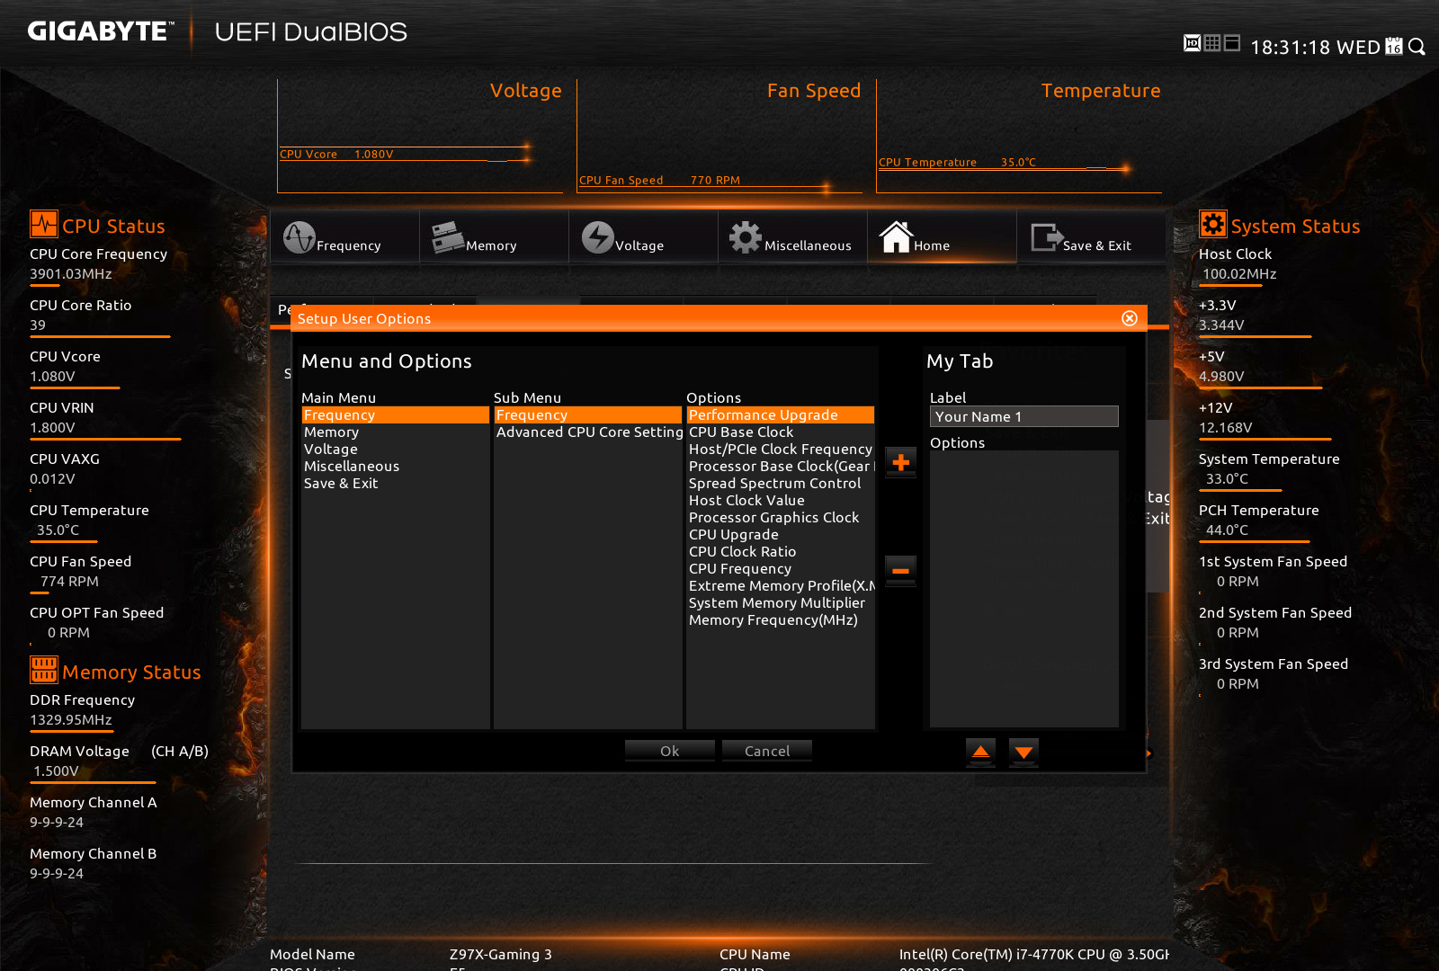
Task: Open the Frequency tab
Action: 344,237
